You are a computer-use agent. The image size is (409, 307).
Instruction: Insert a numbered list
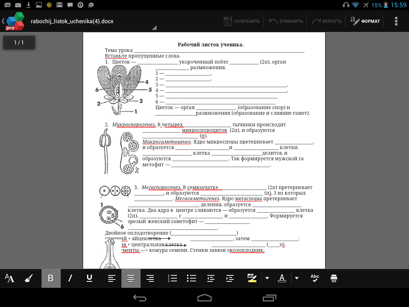click(x=173, y=278)
